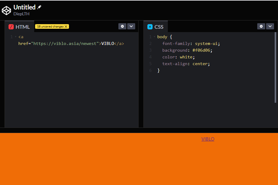Click the font-family: system-ui line
Viewport: 278px width, 185px height.
(191, 43)
